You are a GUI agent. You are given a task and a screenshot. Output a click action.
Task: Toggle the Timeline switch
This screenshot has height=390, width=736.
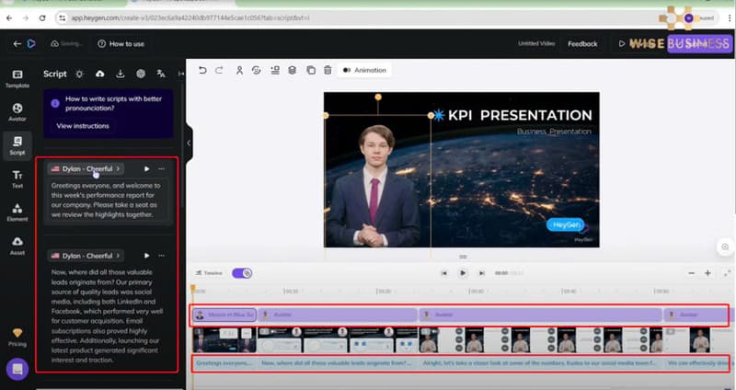[x=243, y=273]
